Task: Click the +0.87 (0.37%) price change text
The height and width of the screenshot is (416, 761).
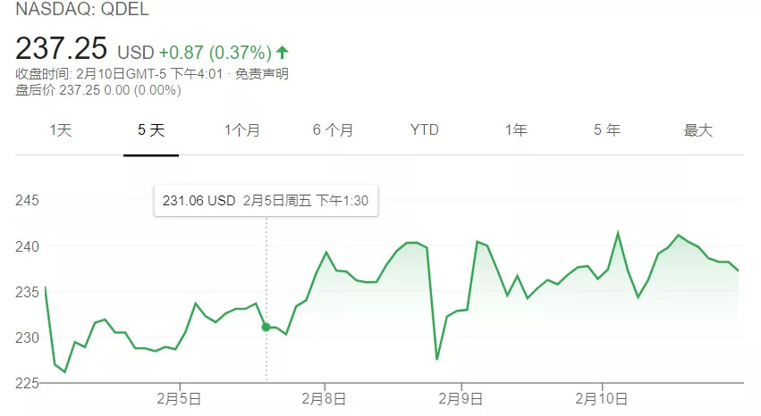Action: tap(215, 53)
